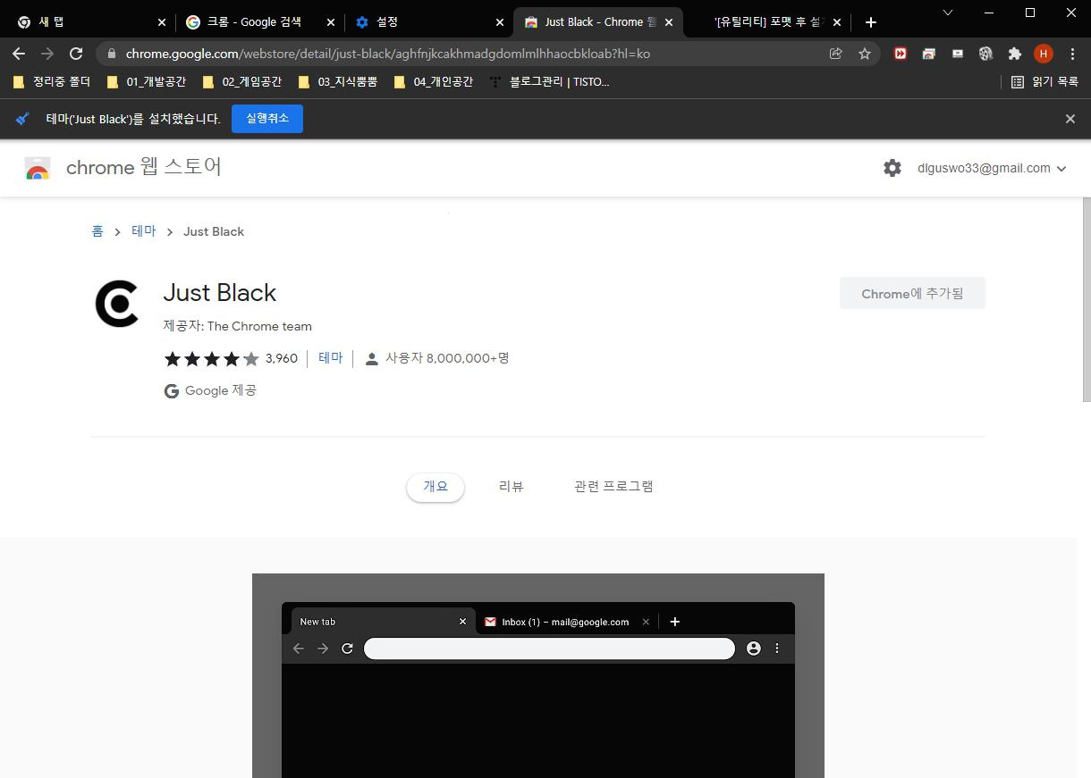Screen dimensions: 1091x778
Task: Click the Google 제공 badge
Action: (x=210, y=390)
